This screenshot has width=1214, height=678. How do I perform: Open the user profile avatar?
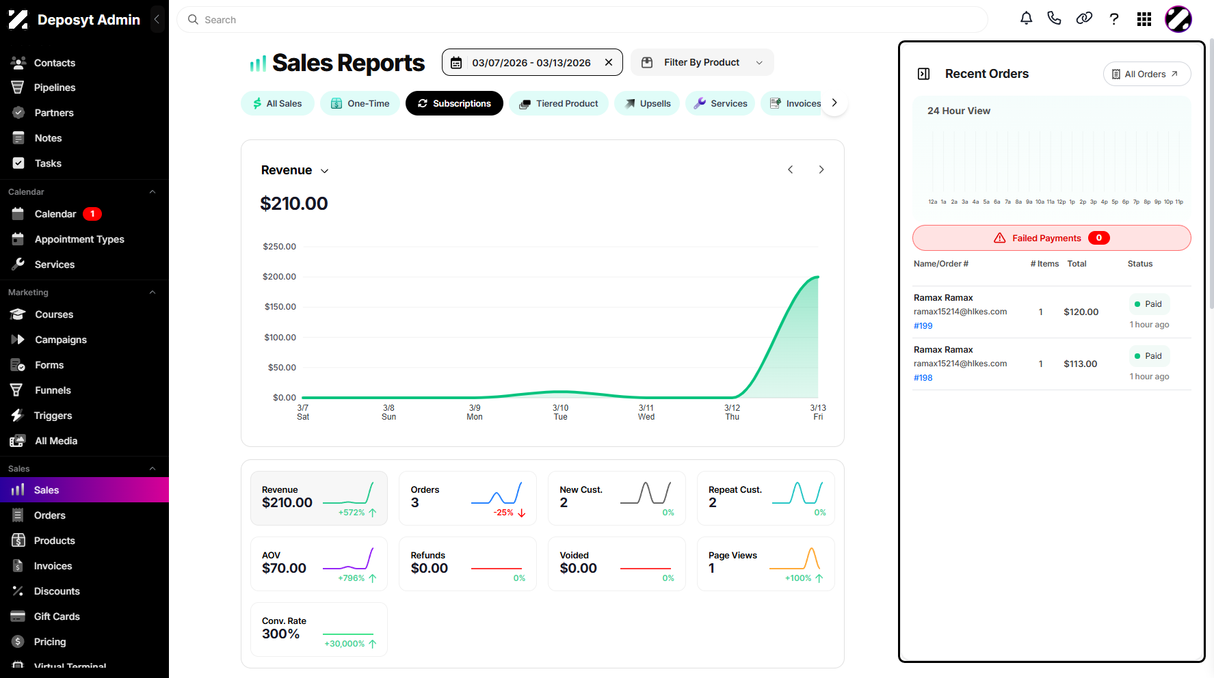coord(1178,19)
